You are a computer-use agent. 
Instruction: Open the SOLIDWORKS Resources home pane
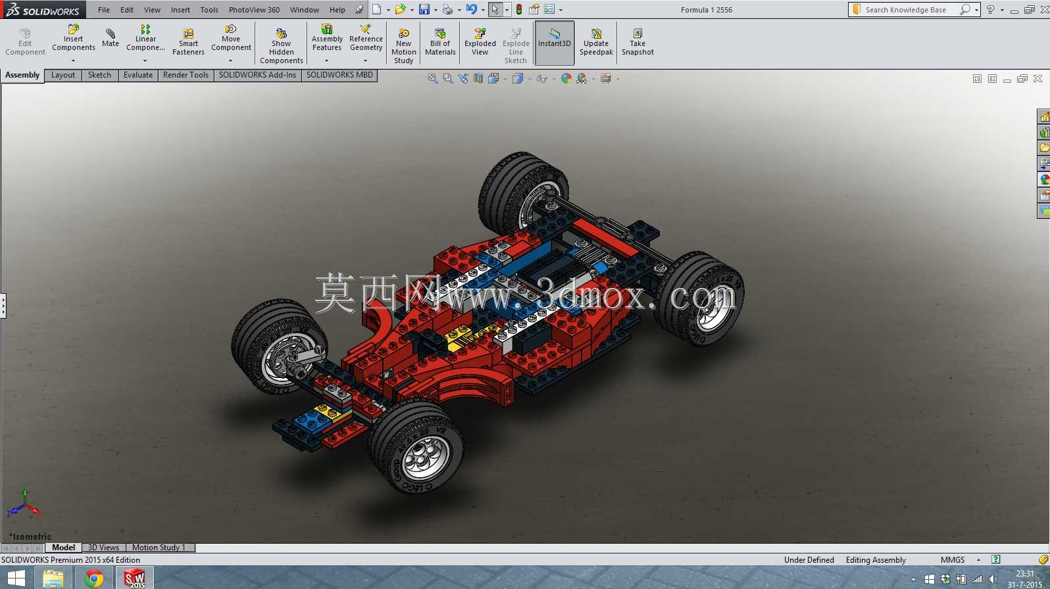click(1044, 116)
